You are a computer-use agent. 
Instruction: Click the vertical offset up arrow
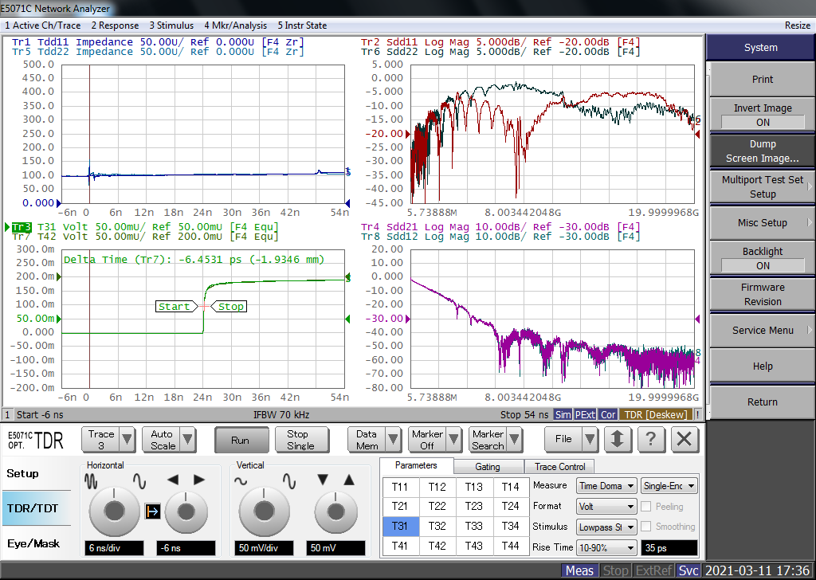tap(348, 480)
